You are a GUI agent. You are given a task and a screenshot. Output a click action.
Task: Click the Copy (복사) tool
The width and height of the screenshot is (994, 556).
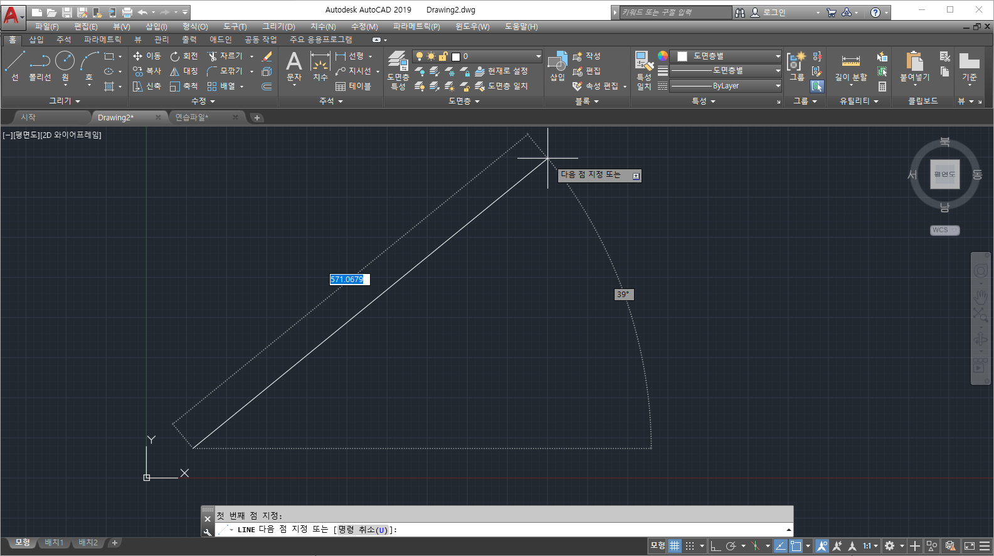click(x=147, y=71)
